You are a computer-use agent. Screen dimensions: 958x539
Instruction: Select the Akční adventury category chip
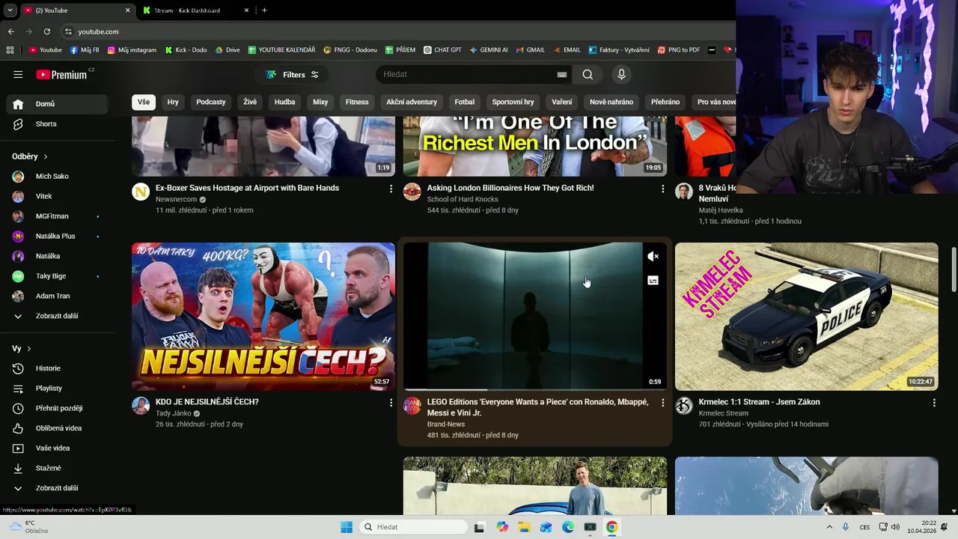tap(412, 102)
